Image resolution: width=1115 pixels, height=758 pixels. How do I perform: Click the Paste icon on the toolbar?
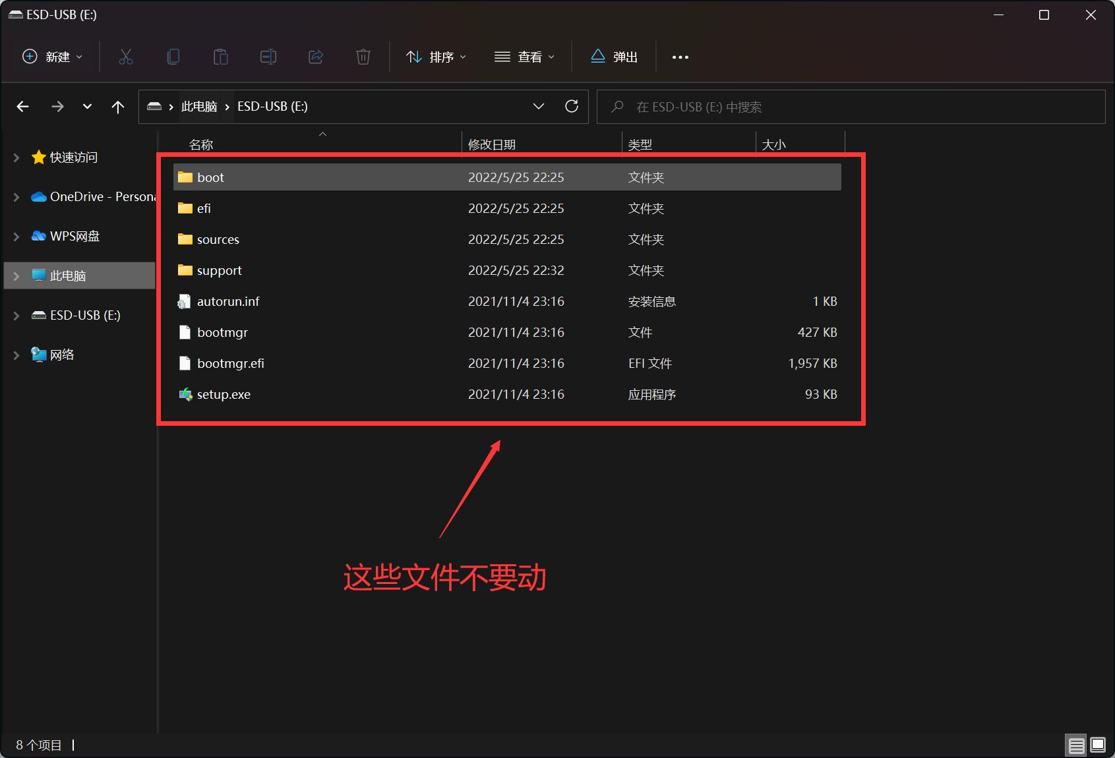pos(220,57)
